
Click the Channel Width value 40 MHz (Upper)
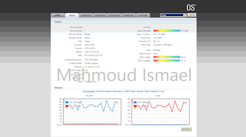(92, 63)
